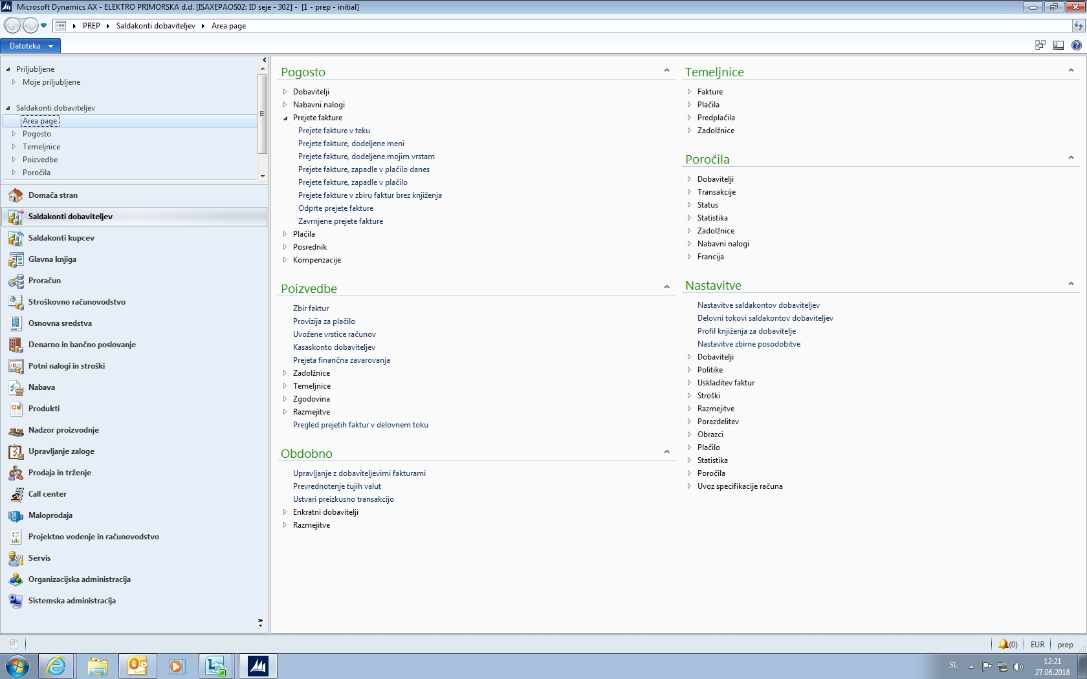The height and width of the screenshot is (679, 1087).
Task: Select Moje priljubljene in navigation tree
Action: [51, 82]
